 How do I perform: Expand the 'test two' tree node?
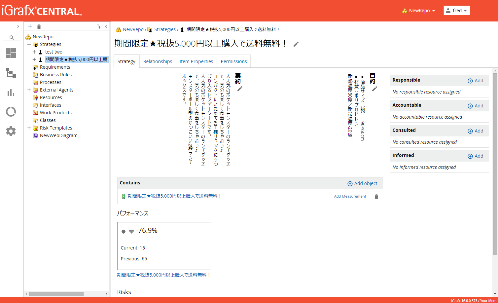pyautogui.click(x=35, y=52)
